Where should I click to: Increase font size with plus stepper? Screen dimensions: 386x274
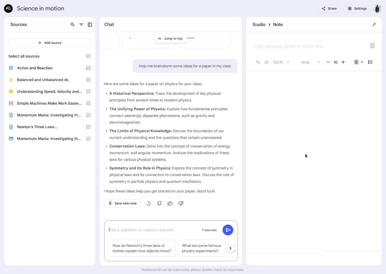click(x=343, y=62)
